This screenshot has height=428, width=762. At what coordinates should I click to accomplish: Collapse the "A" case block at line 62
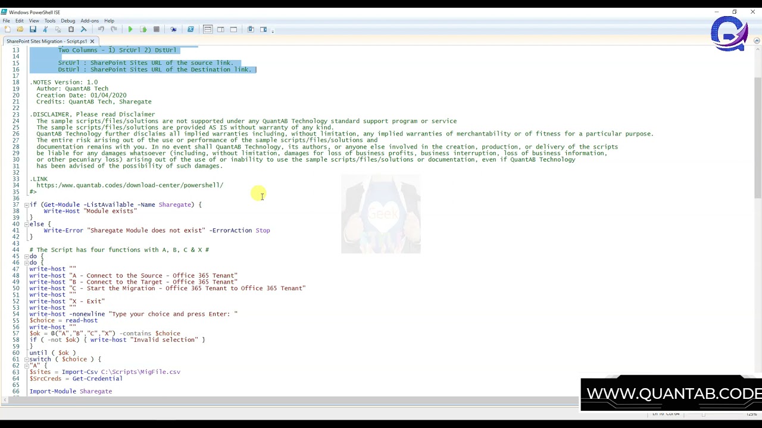[26, 366]
